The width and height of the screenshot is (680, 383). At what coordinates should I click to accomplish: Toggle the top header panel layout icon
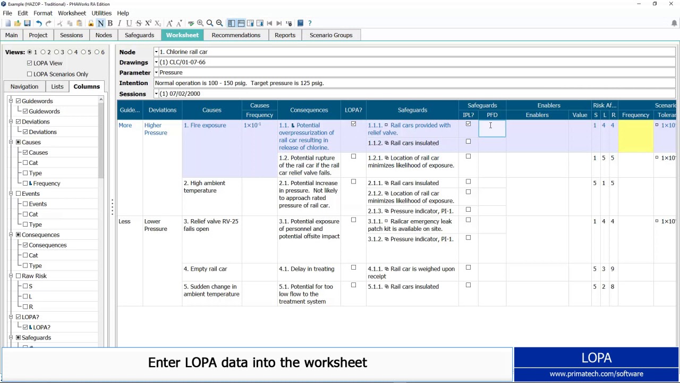[241, 23]
